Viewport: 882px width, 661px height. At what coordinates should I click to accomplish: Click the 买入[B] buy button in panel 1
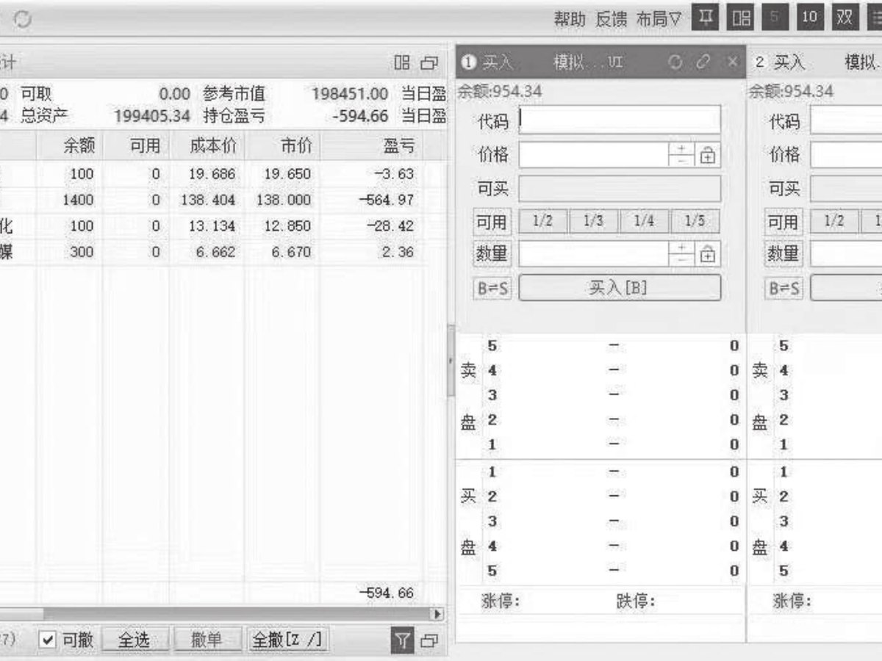point(620,288)
